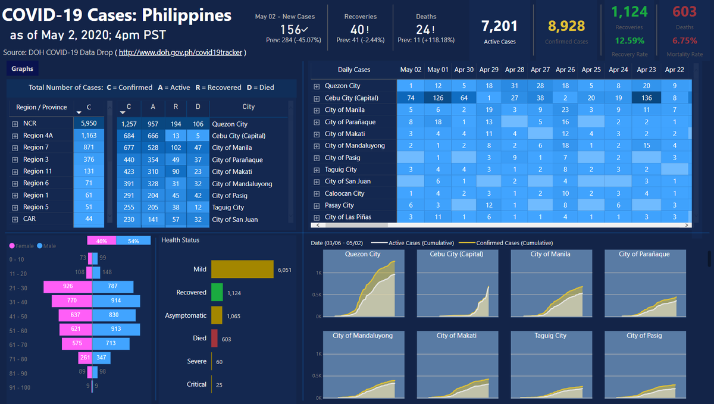The height and width of the screenshot is (404, 714).
Task: Select Quezon City confirmed value 1,257
Action: point(129,124)
